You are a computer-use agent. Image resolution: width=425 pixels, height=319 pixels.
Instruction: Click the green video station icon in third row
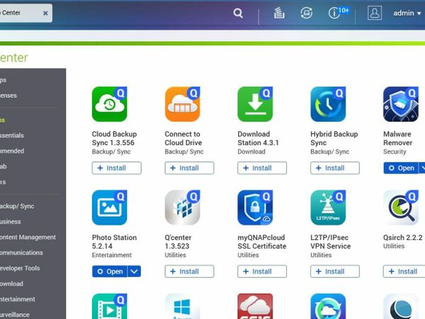coord(110,306)
